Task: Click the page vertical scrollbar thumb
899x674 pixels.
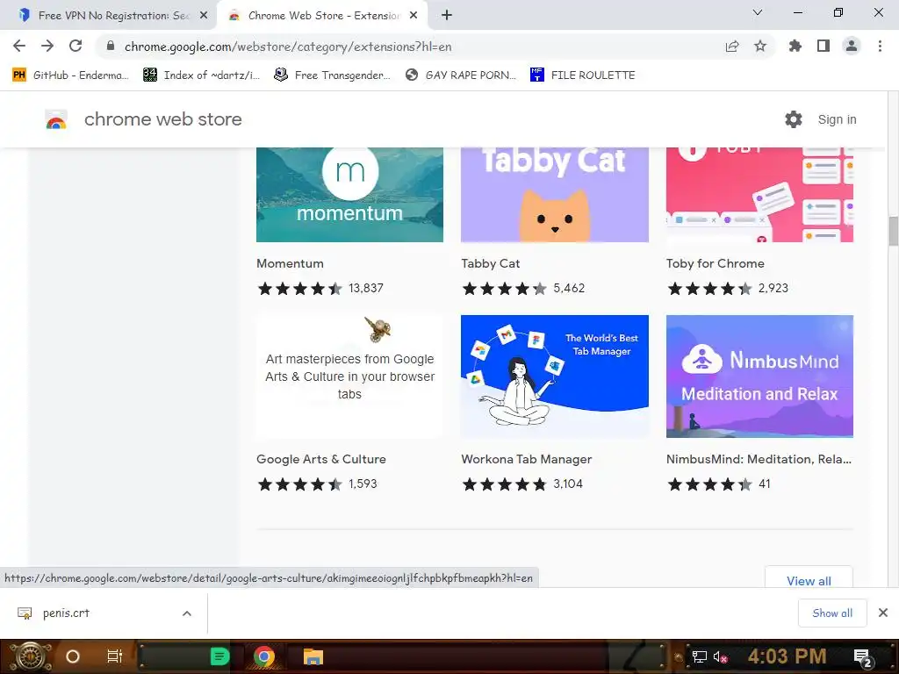Action: (x=893, y=231)
